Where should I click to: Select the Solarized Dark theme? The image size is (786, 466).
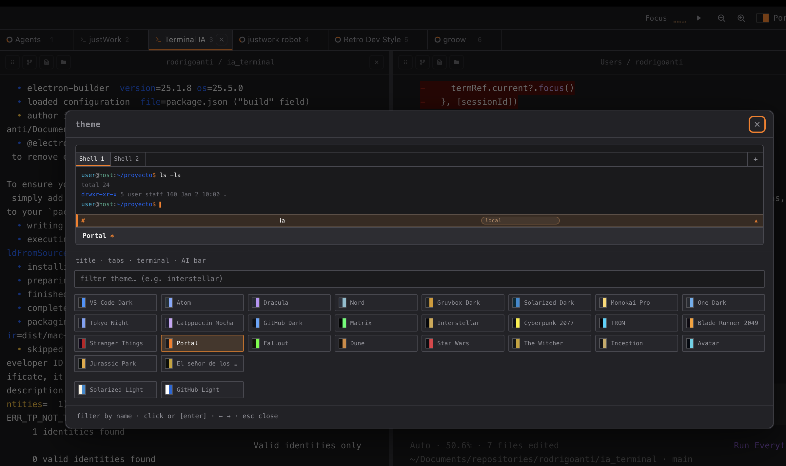[x=550, y=303]
